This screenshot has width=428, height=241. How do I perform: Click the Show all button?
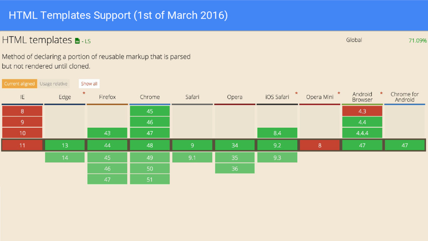(x=89, y=84)
